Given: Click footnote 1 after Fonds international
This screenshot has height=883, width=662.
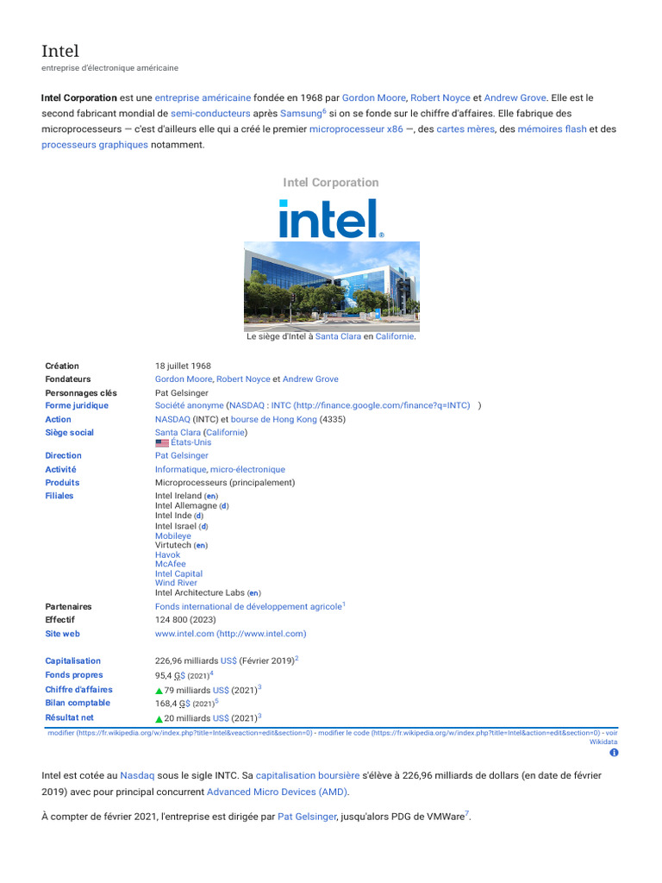Looking at the screenshot, I should tap(343, 604).
